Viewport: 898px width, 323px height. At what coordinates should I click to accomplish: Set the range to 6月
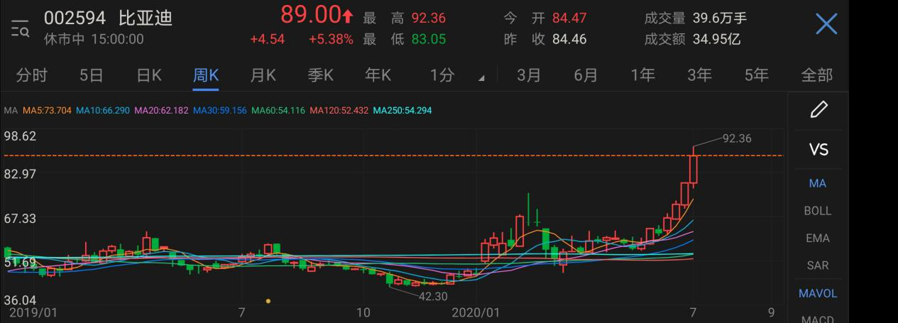pyautogui.click(x=586, y=75)
